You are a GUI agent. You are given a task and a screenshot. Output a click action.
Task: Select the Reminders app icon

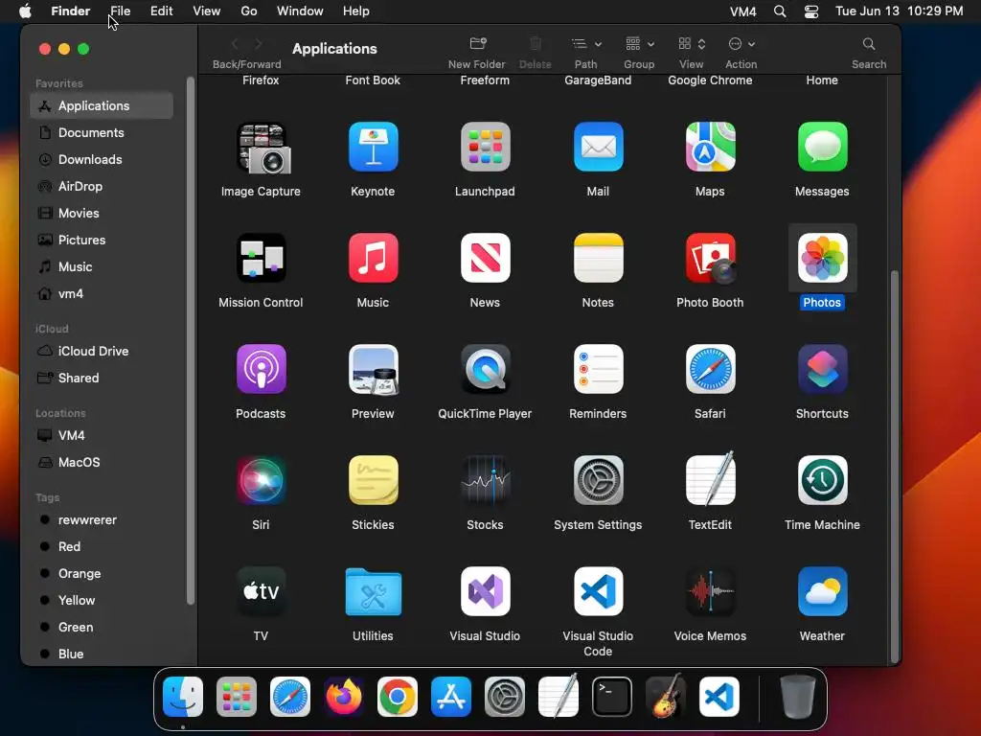pyautogui.click(x=598, y=369)
